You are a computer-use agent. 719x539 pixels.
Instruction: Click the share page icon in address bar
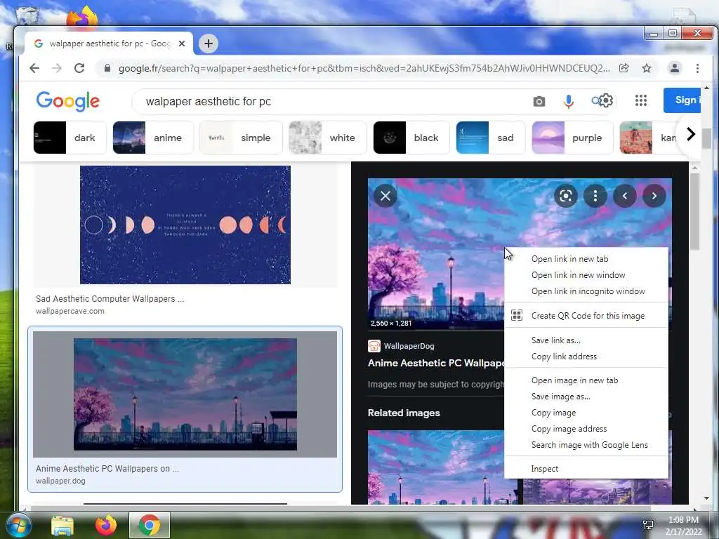624,68
